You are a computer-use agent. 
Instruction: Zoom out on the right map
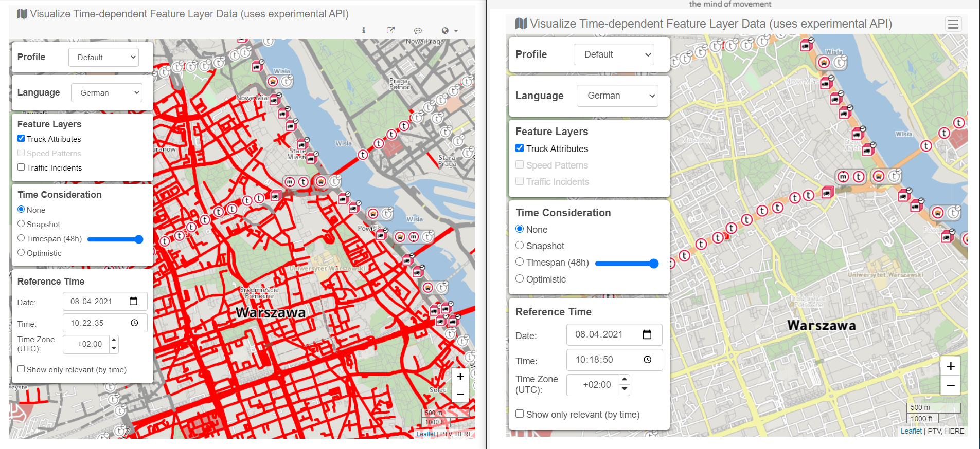click(x=950, y=385)
